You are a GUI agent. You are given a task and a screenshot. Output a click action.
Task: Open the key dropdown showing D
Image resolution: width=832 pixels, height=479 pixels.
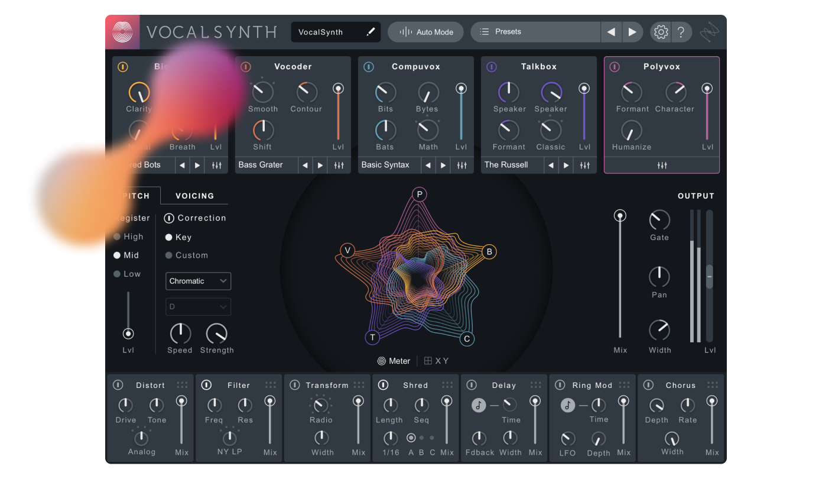(198, 307)
